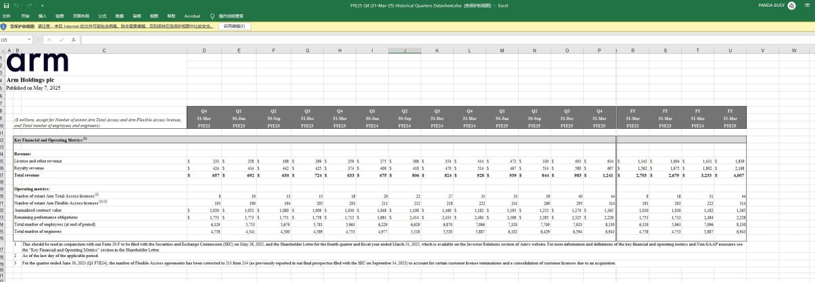
Task: Switch to the Acrobat ribbon tab
Action: [192, 15]
